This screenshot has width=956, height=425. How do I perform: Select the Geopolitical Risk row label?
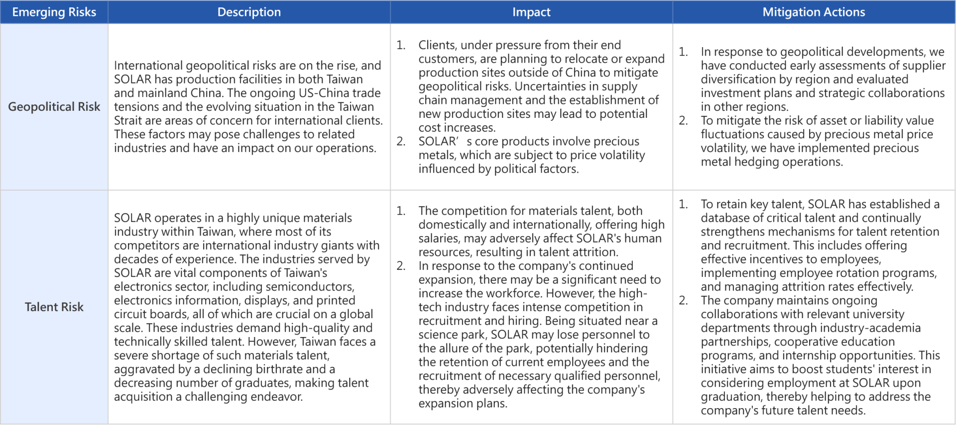tap(54, 107)
